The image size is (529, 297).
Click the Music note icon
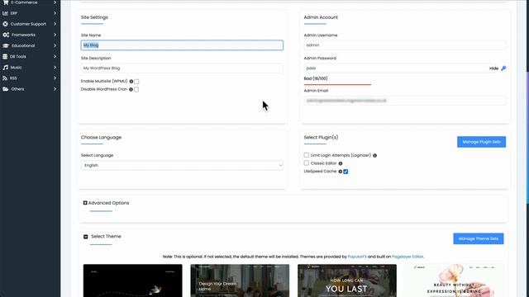(5, 68)
